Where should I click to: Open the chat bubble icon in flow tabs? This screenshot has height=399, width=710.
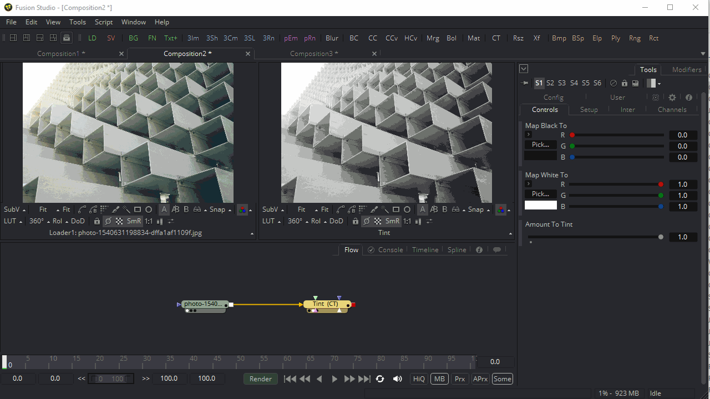(497, 250)
